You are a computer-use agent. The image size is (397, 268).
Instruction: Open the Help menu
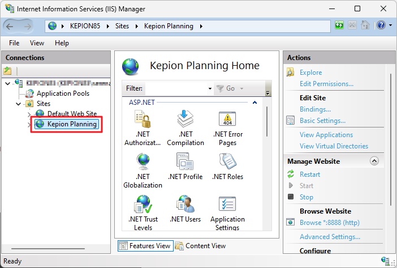62,43
